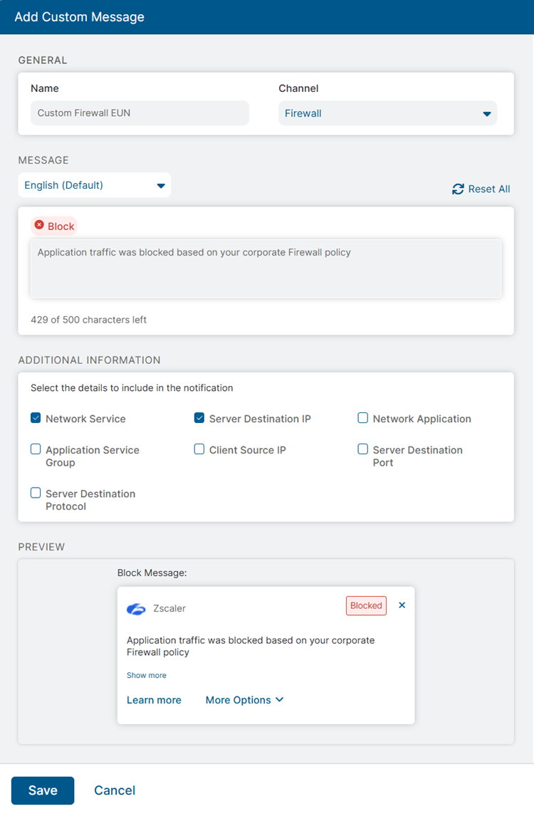Viewport: 534px width, 816px height.
Task: Open the English (Default) language dropdown
Action: point(94,185)
